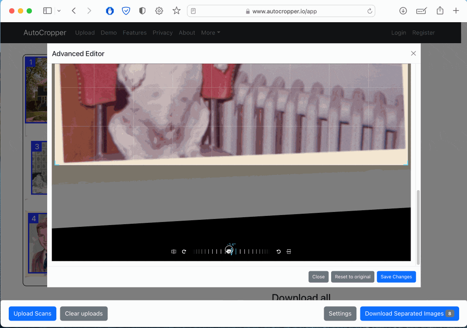467x328 pixels.
Task: Select photo thumbnail number 3 in the sidebar
Action: 39,168
